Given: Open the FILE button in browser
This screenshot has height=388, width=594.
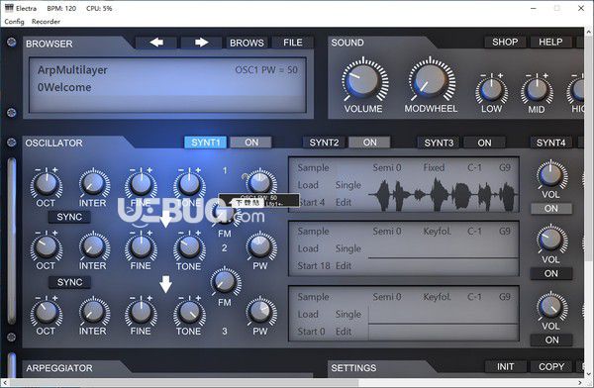Looking at the screenshot, I should coord(293,43).
